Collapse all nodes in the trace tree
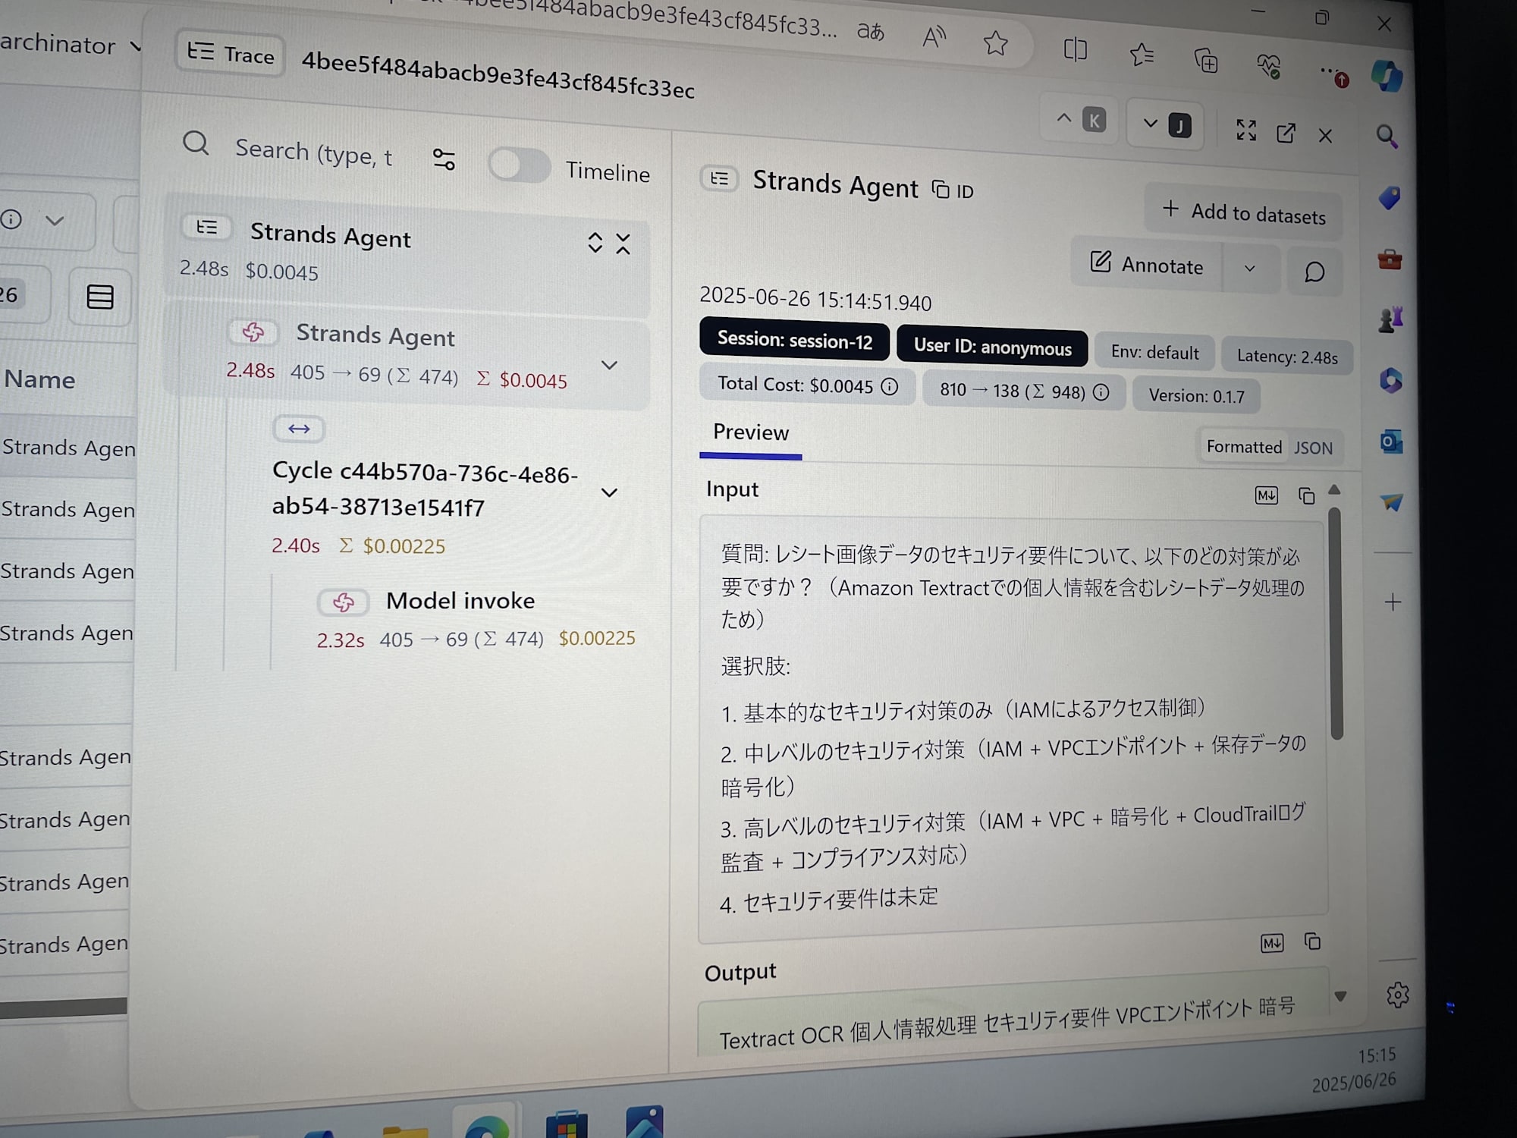Viewport: 1517px width, 1138px height. point(623,244)
